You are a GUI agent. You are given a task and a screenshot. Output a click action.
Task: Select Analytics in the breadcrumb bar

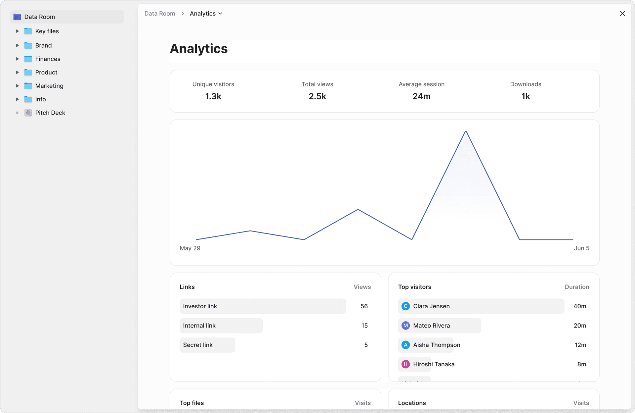202,13
